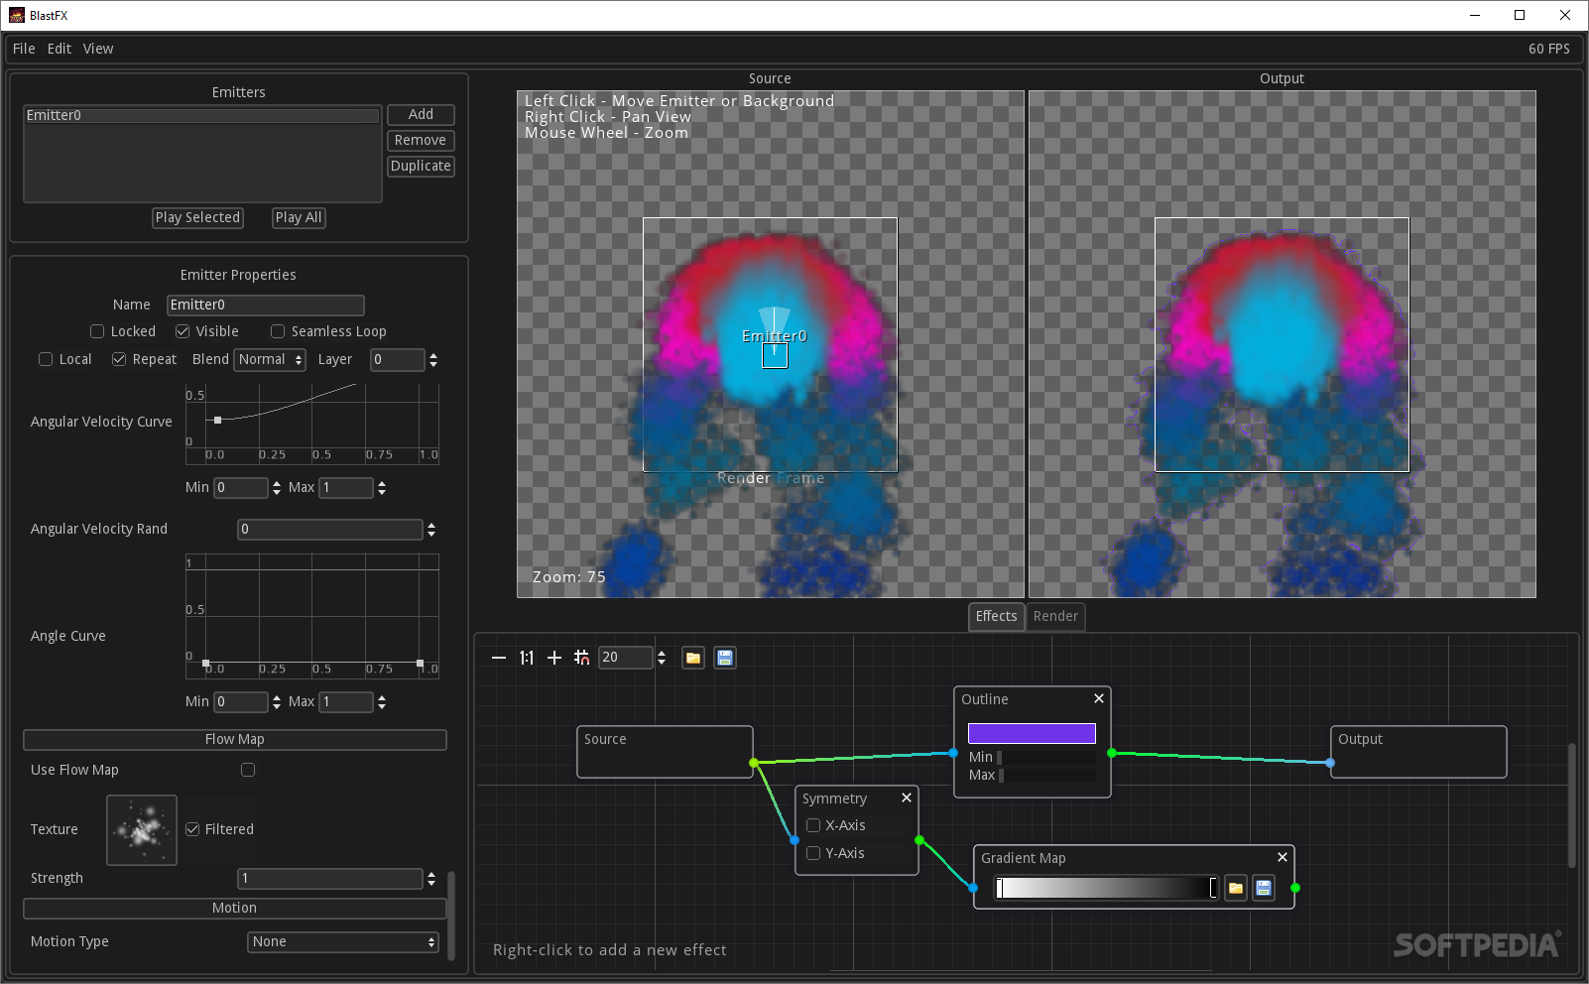
Task: Click the Gradient Map node input connector
Action: (x=973, y=888)
